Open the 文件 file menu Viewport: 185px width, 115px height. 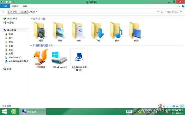click(x=5, y=6)
